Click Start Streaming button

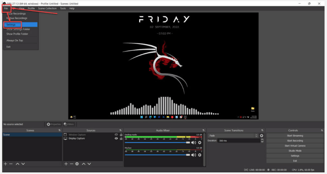tap(295, 136)
